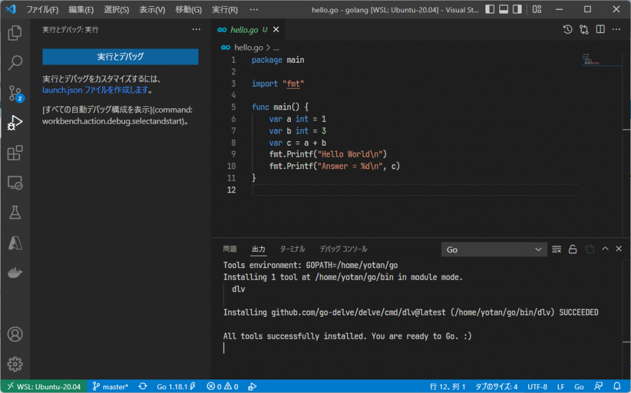Open the Accounts menu
631x393 pixels.
point(15,335)
